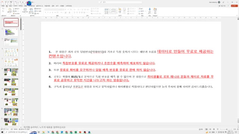The image size is (239, 134).
Task: Open the File Explorer folder icon on taskbar
Action: (43, 133)
